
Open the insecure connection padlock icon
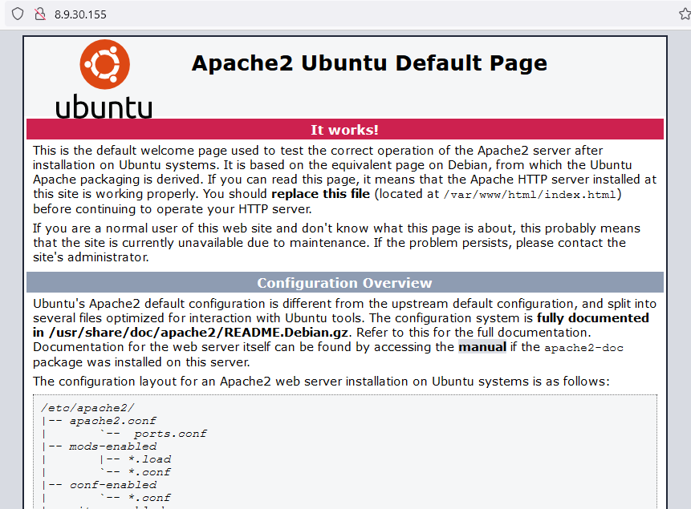tap(40, 14)
